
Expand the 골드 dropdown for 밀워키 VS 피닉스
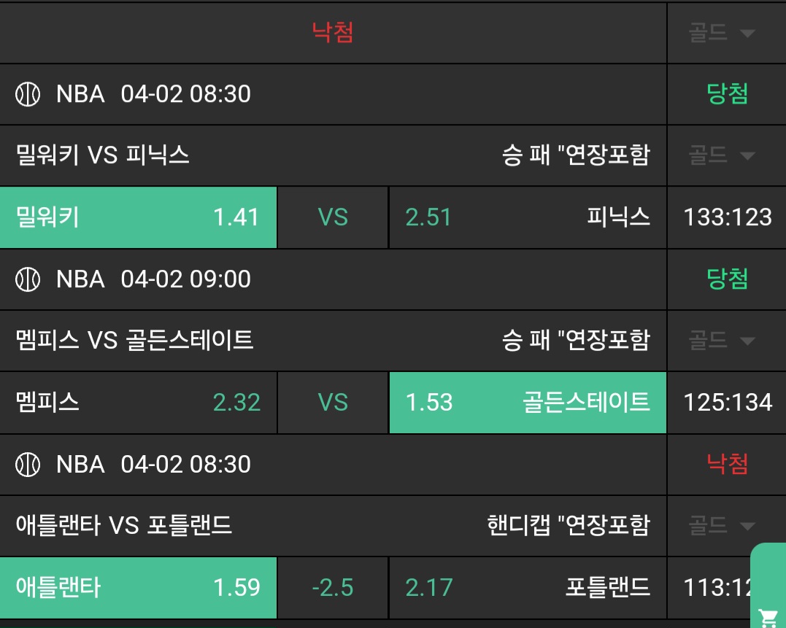[721, 155]
